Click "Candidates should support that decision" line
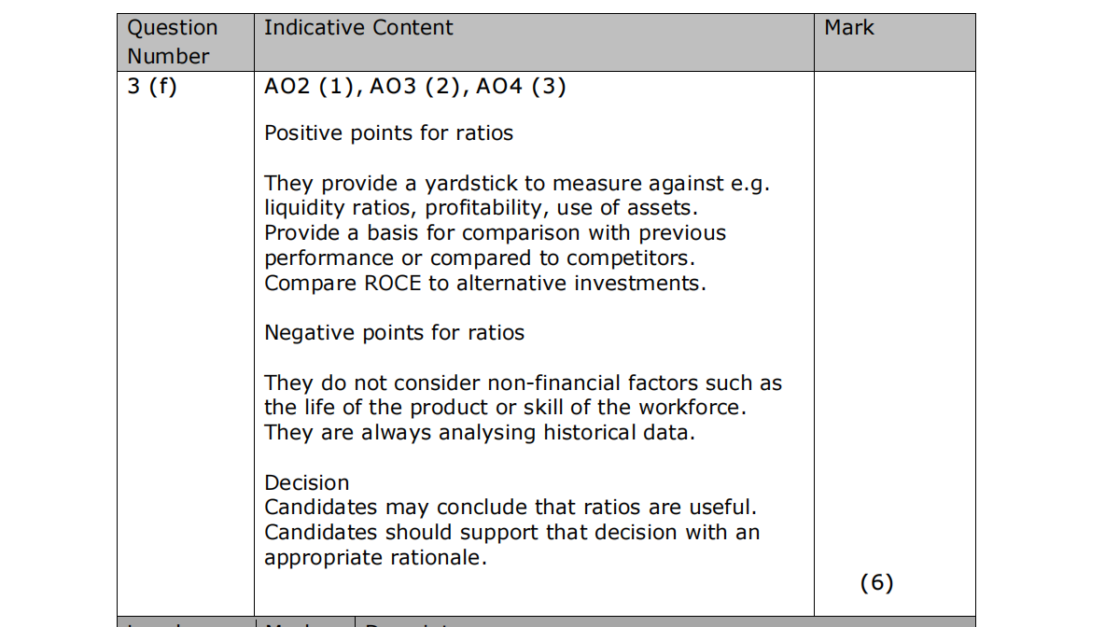The width and height of the screenshot is (1105, 627). 511,533
